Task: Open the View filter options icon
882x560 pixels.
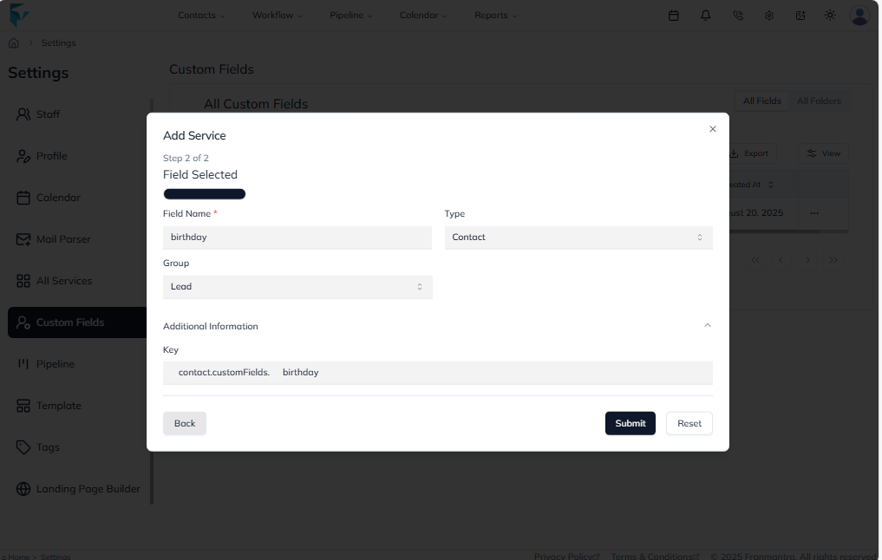Action: coord(812,153)
